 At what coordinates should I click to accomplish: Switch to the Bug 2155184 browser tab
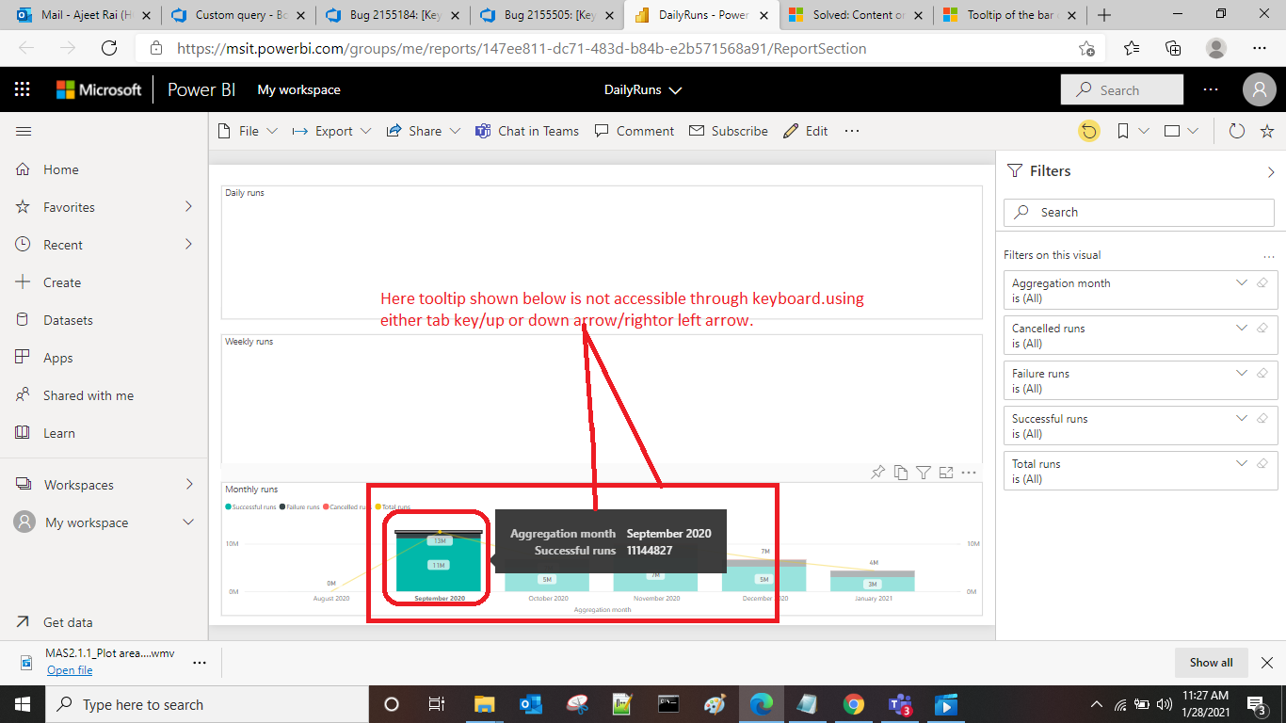[x=393, y=15]
